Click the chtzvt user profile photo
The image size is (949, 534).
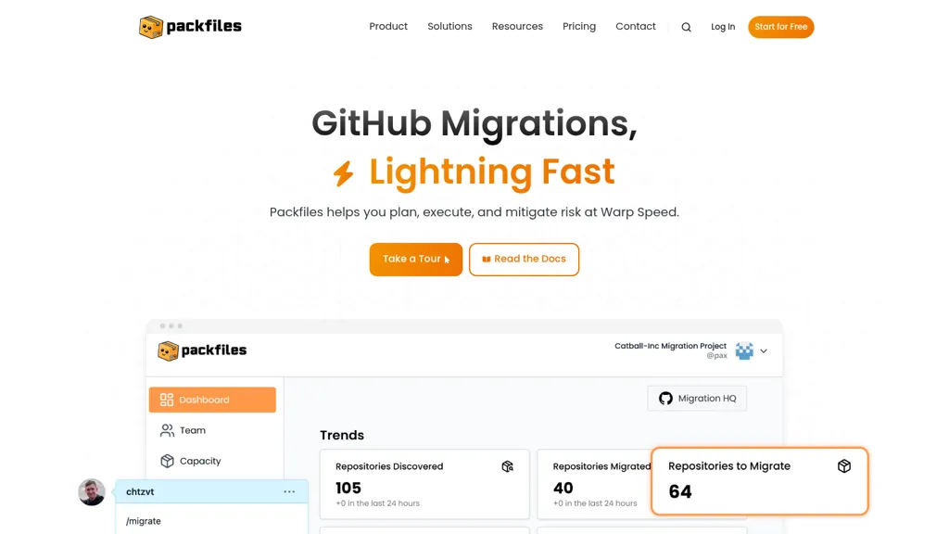click(x=92, y=491)
